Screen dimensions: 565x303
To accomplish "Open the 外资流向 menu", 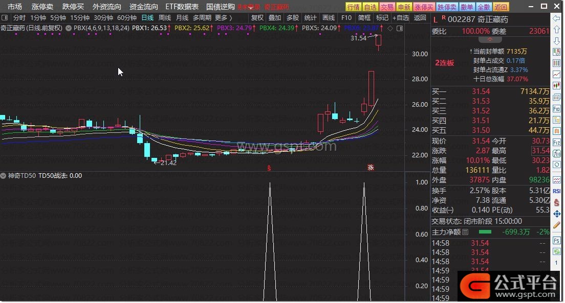I will coord(106,7).
